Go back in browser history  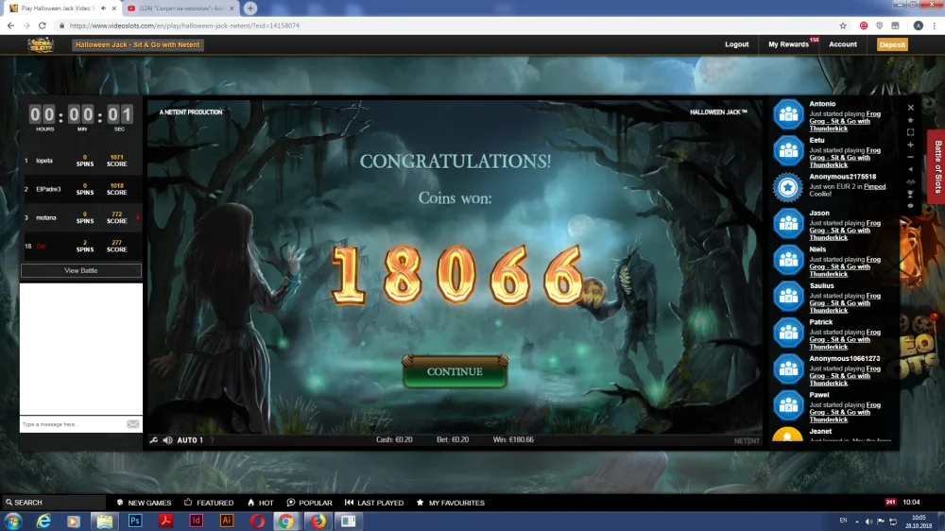[10, 26]
